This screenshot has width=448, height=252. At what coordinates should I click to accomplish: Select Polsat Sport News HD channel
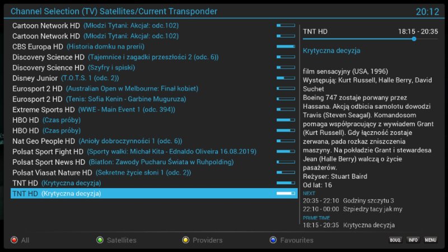(153, 162)
